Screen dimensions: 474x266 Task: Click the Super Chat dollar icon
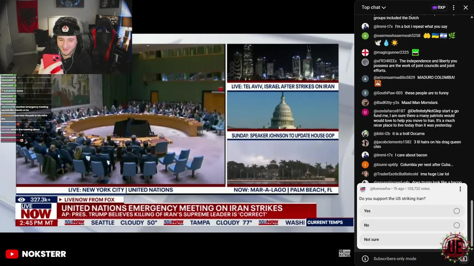pos(464,259)
